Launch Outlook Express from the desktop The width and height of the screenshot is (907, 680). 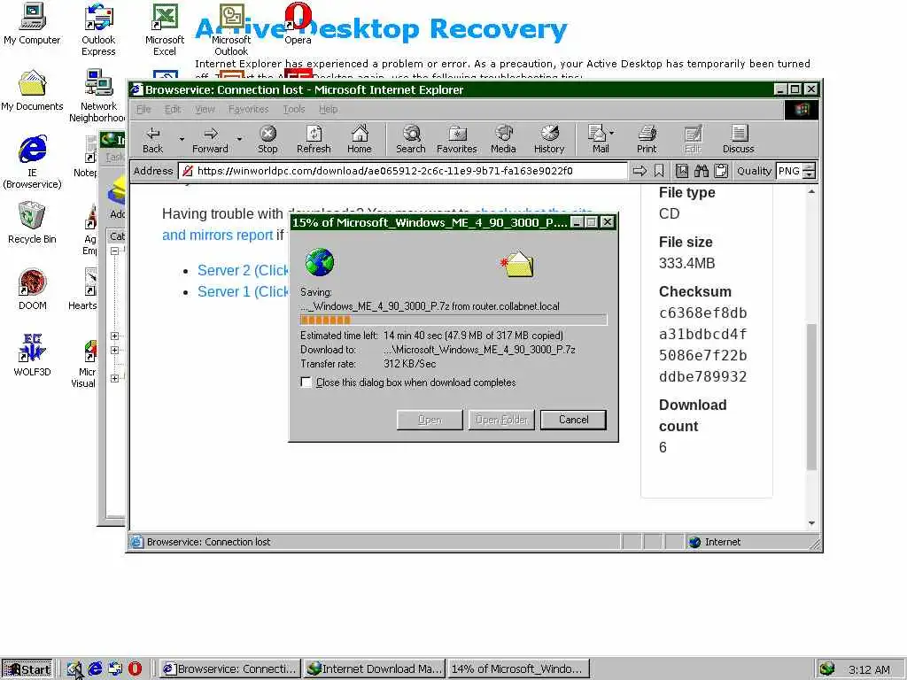pyautogui.click(x=98, y=29)
